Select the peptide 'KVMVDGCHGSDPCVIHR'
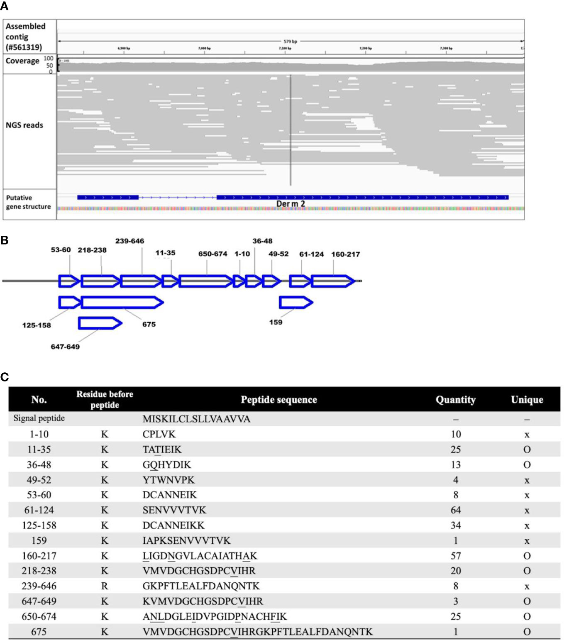564x640 pixels. [203, 601]
